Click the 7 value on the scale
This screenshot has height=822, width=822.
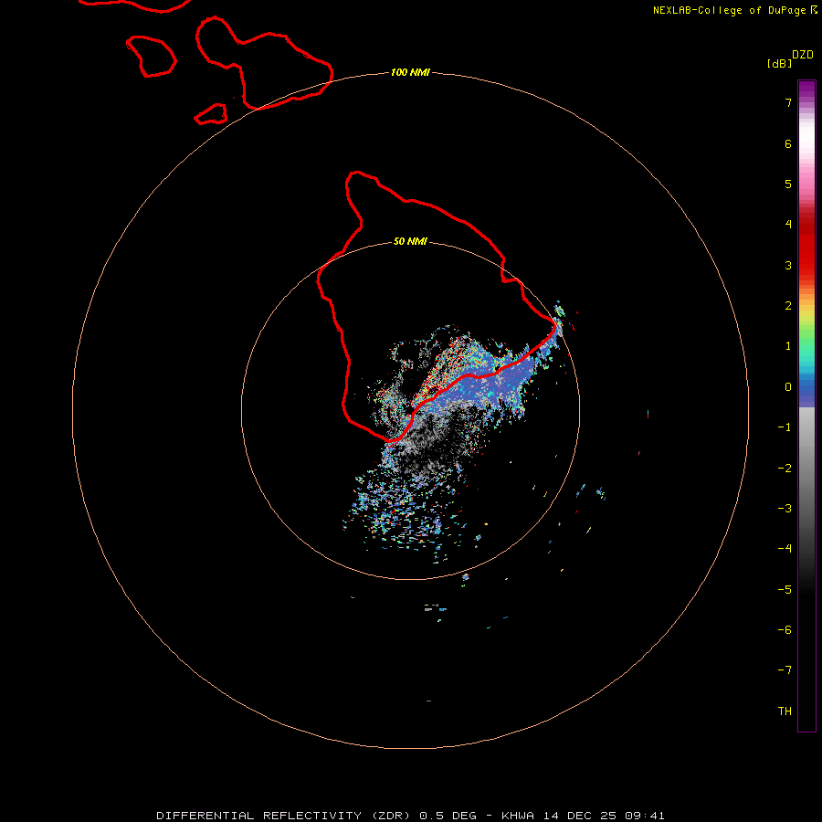tap(788, 102)
